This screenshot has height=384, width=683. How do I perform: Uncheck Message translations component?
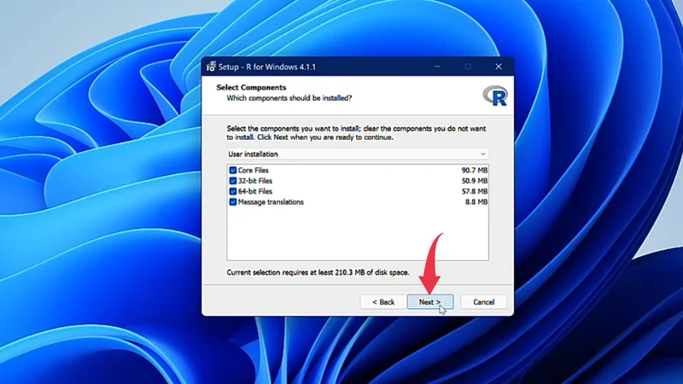(x=233, y=202)
